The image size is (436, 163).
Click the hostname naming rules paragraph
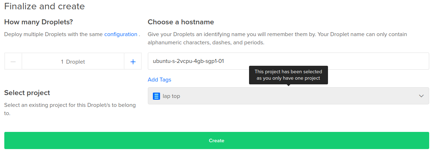[x=277, y=38]
